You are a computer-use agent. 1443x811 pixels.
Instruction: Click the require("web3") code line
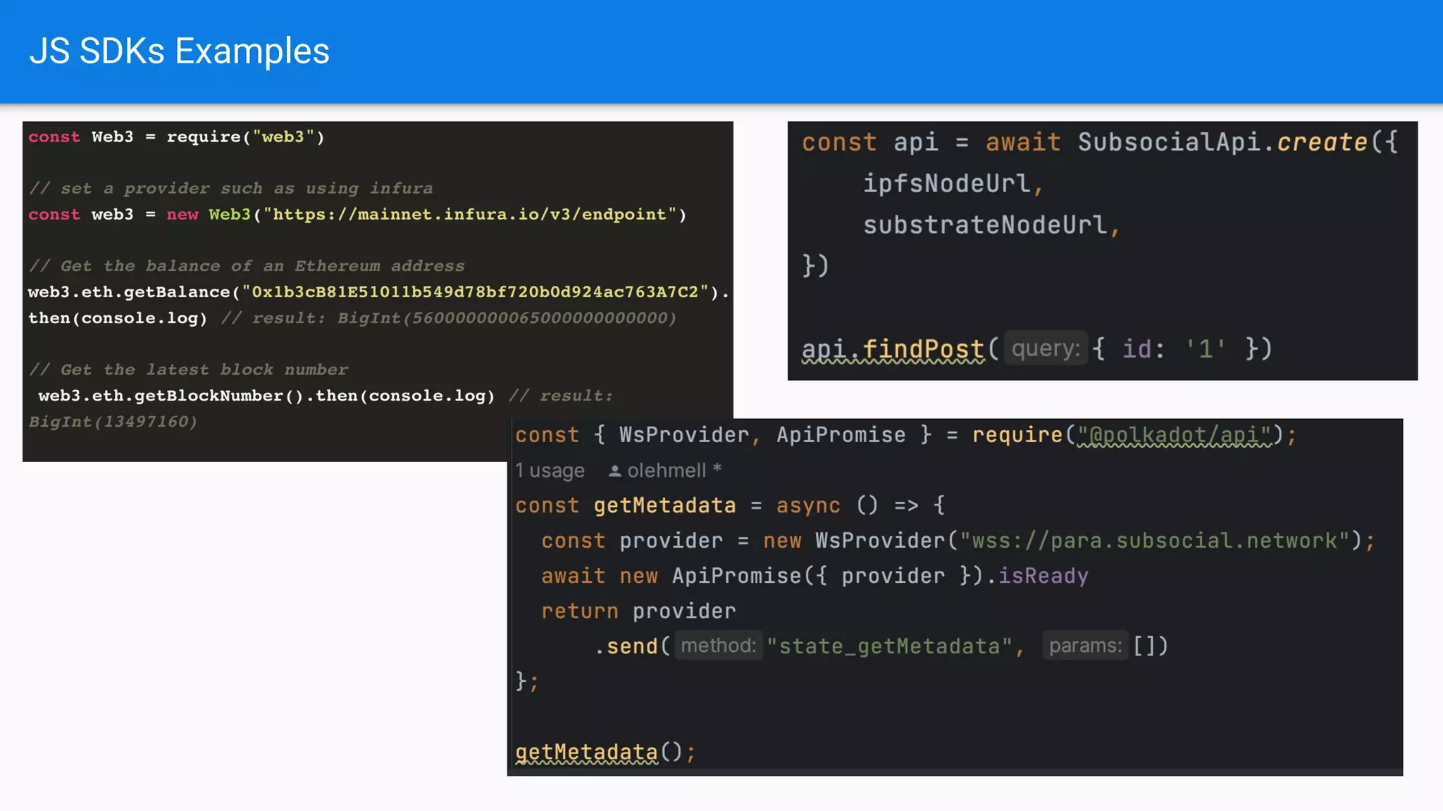pyautogui.click(x=176, y=137)
